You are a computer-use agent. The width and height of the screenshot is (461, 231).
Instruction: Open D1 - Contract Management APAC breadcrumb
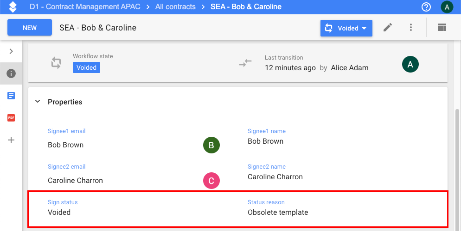(85, 7)
